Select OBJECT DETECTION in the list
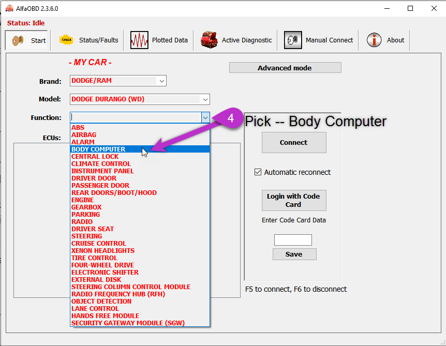Image resolution: width=446 pixels, height=346 pixels. 140,302
